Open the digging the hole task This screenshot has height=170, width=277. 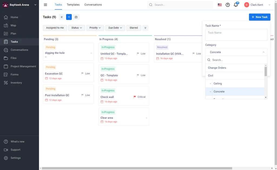(x=68, y=52)
